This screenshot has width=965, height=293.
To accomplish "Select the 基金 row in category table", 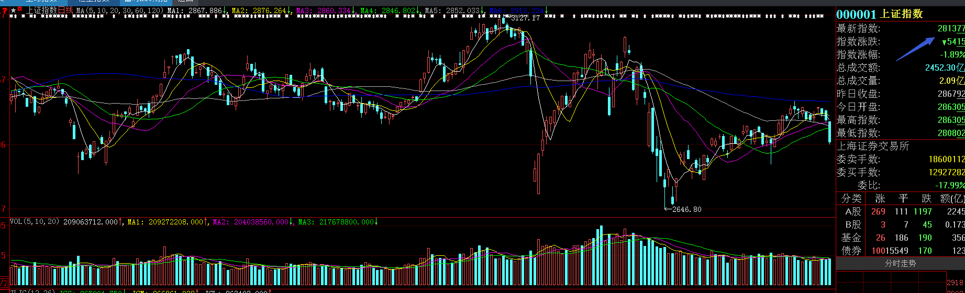I will 851,238.
